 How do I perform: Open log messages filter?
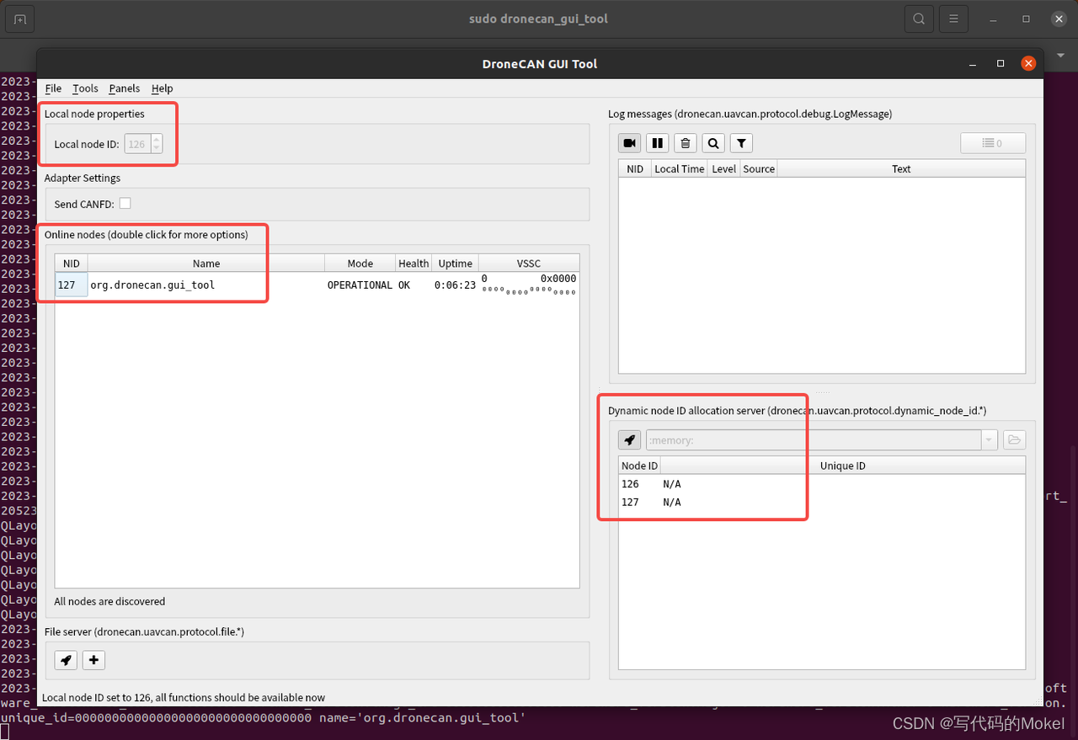click(x=741, y=143)
